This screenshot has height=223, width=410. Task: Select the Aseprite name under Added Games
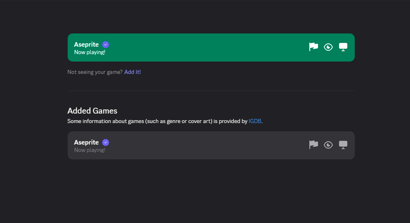point(87,142)
